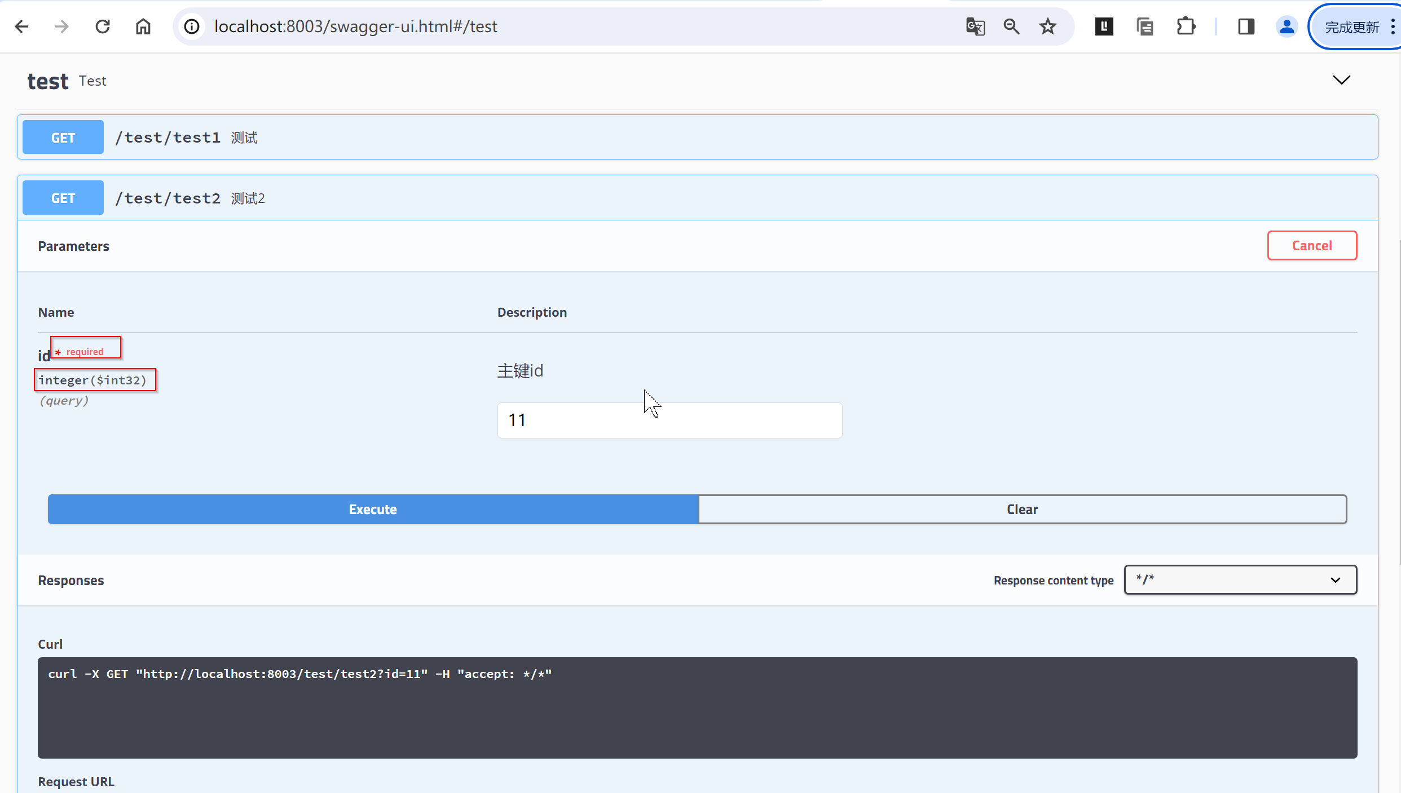Click the (query) parameter location label
This screenshot has height=793, width=1401.
tap(64, 401)
